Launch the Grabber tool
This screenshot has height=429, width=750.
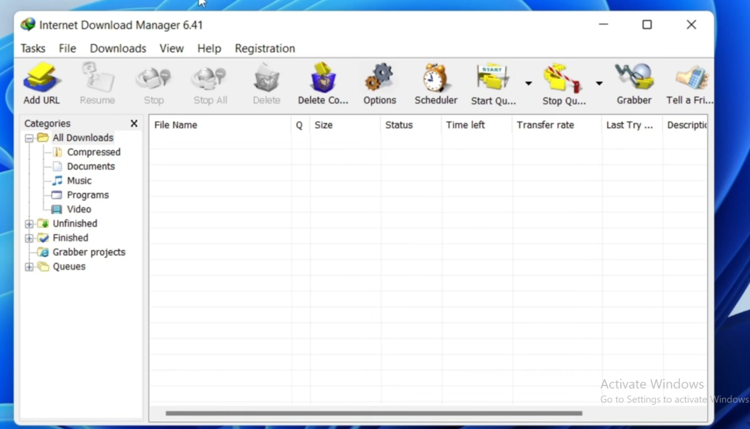(634, 78)
